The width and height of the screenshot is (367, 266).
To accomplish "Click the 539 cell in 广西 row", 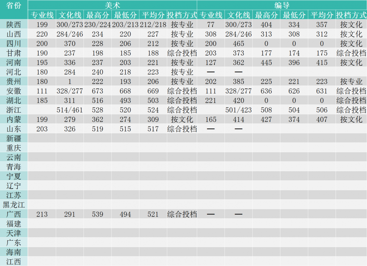I will click(x=97, y=214).
